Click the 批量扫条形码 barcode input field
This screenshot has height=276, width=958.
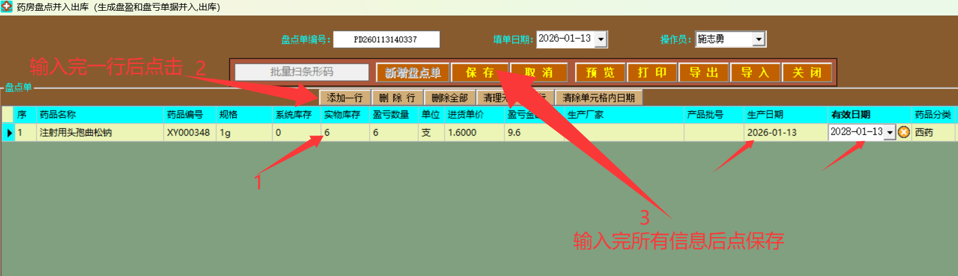(x=301, y=72)
